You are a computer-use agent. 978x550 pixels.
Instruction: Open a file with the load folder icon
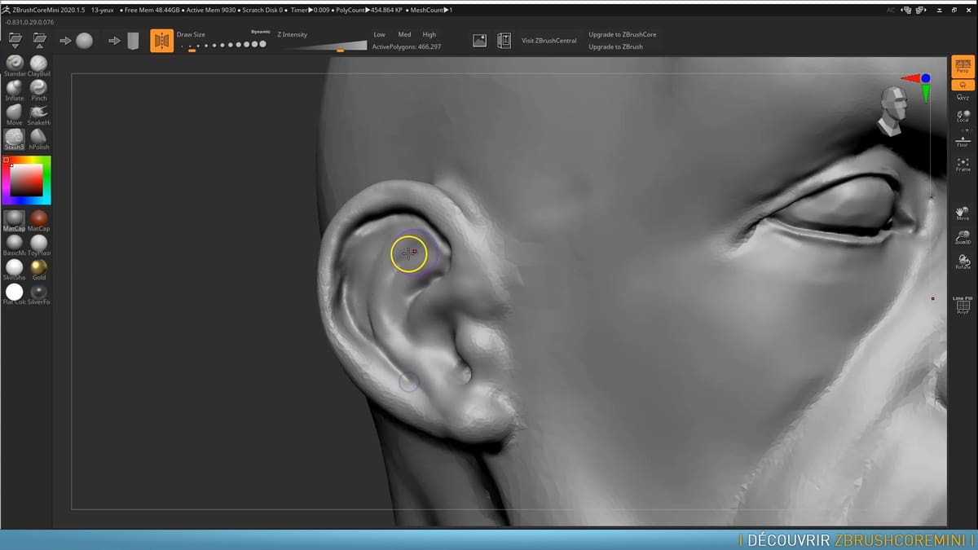(15, 40)
